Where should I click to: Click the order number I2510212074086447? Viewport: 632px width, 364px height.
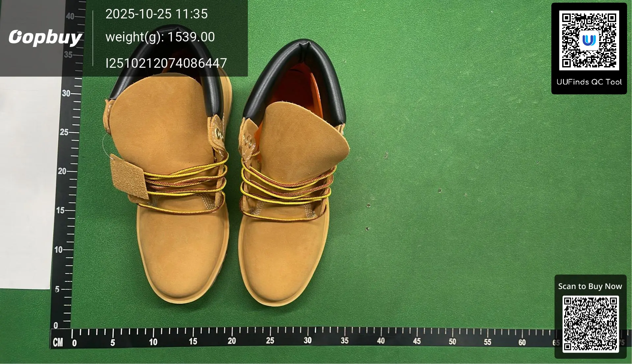point(166,63)
